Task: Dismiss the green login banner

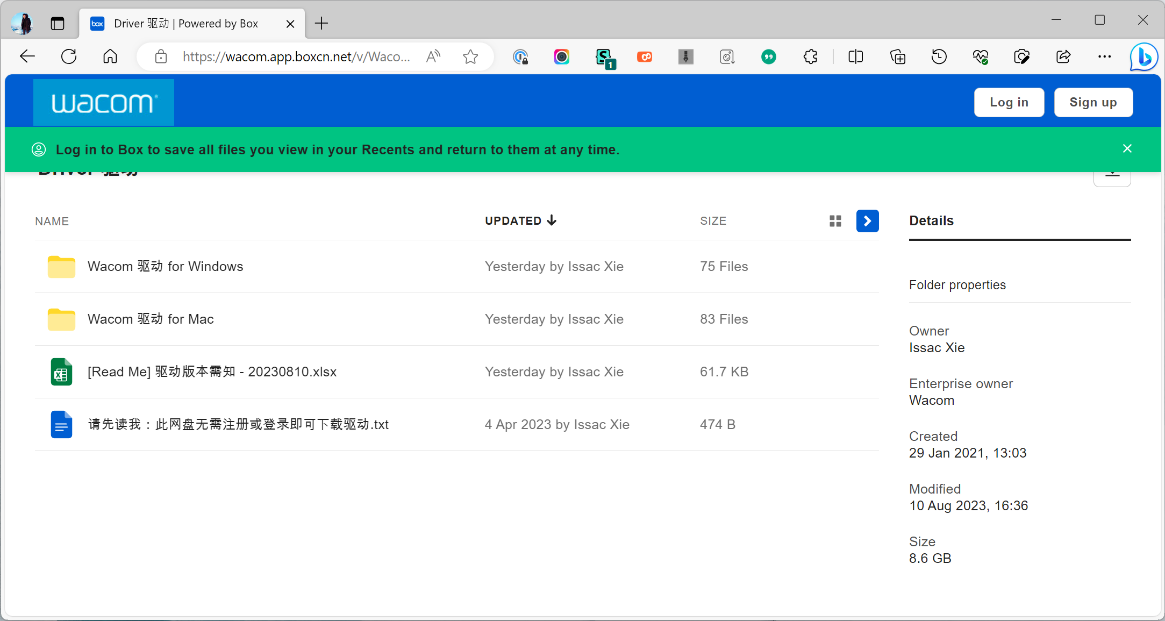Action: (1127, 149)
